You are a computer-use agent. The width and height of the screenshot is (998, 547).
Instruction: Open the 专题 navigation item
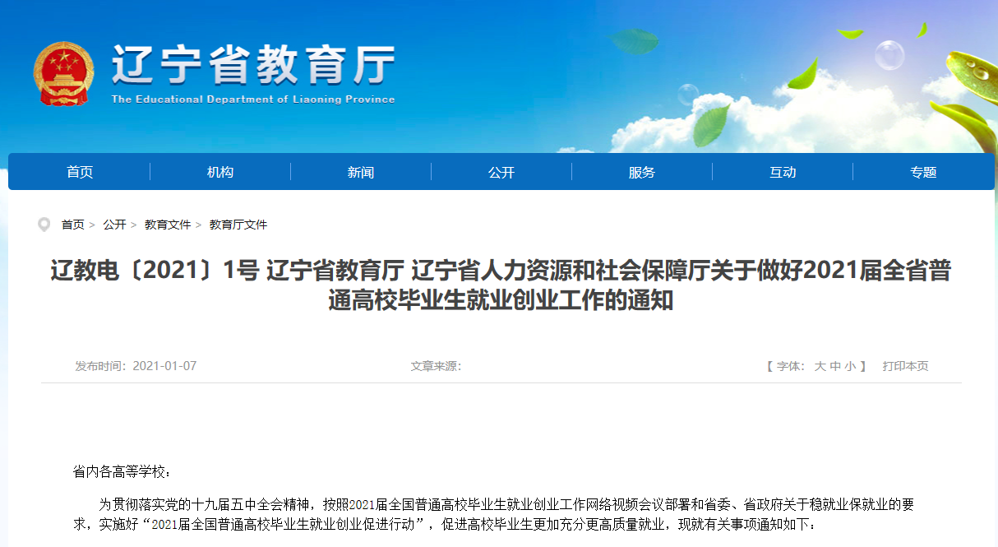[923, 172]
